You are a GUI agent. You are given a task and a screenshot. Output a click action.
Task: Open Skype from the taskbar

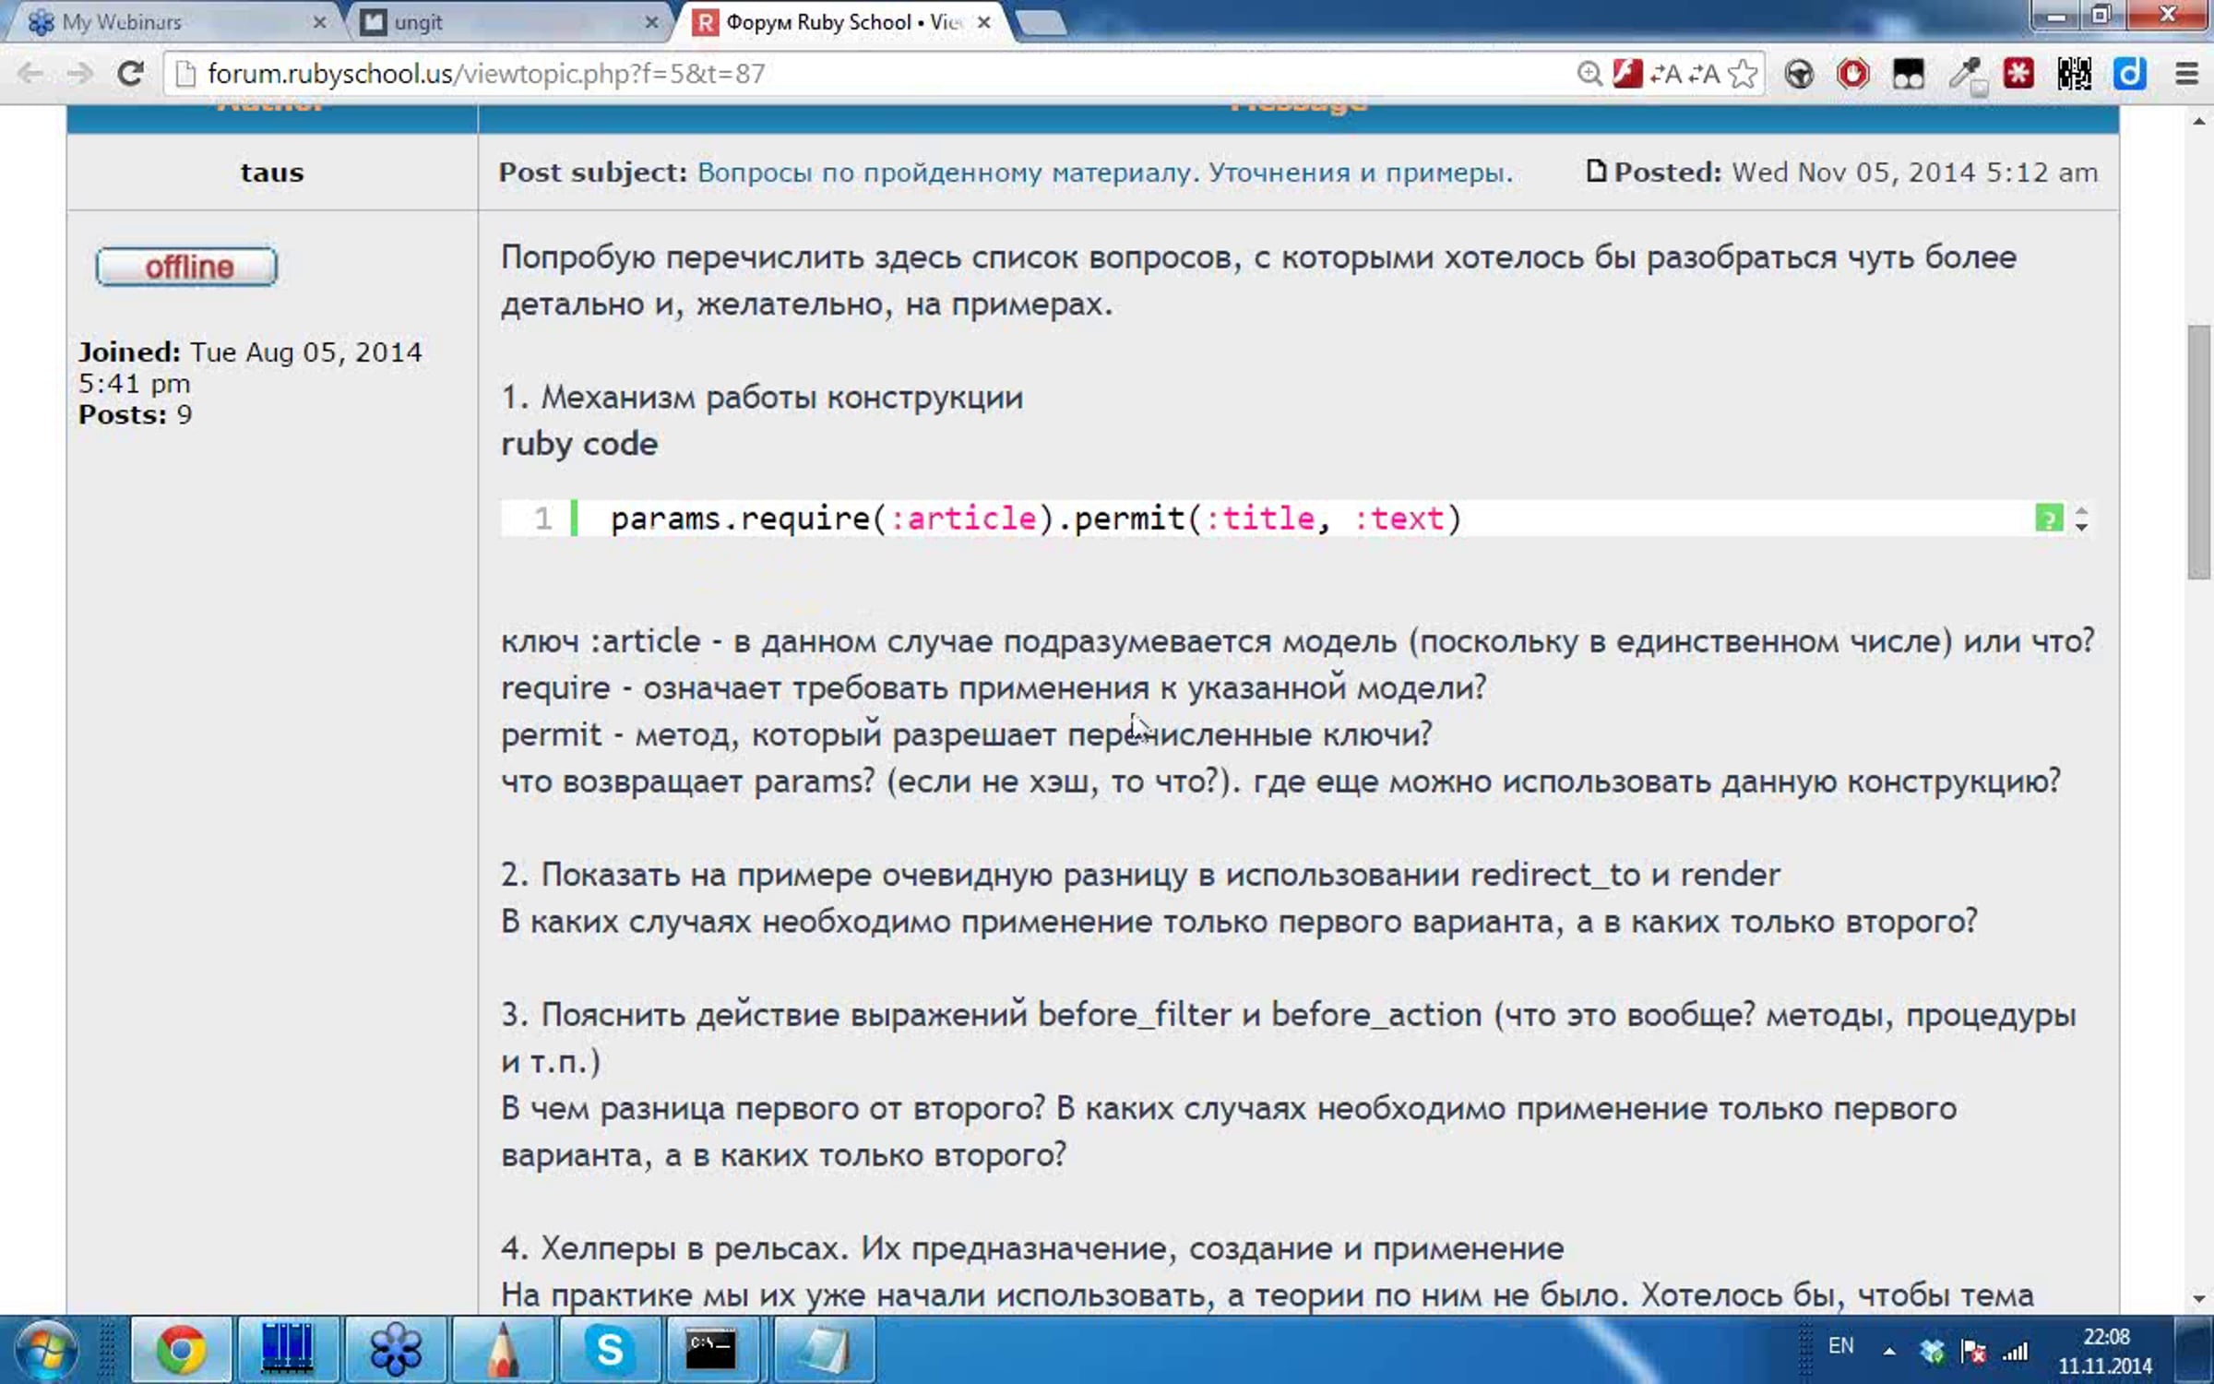click(610, 1351)
